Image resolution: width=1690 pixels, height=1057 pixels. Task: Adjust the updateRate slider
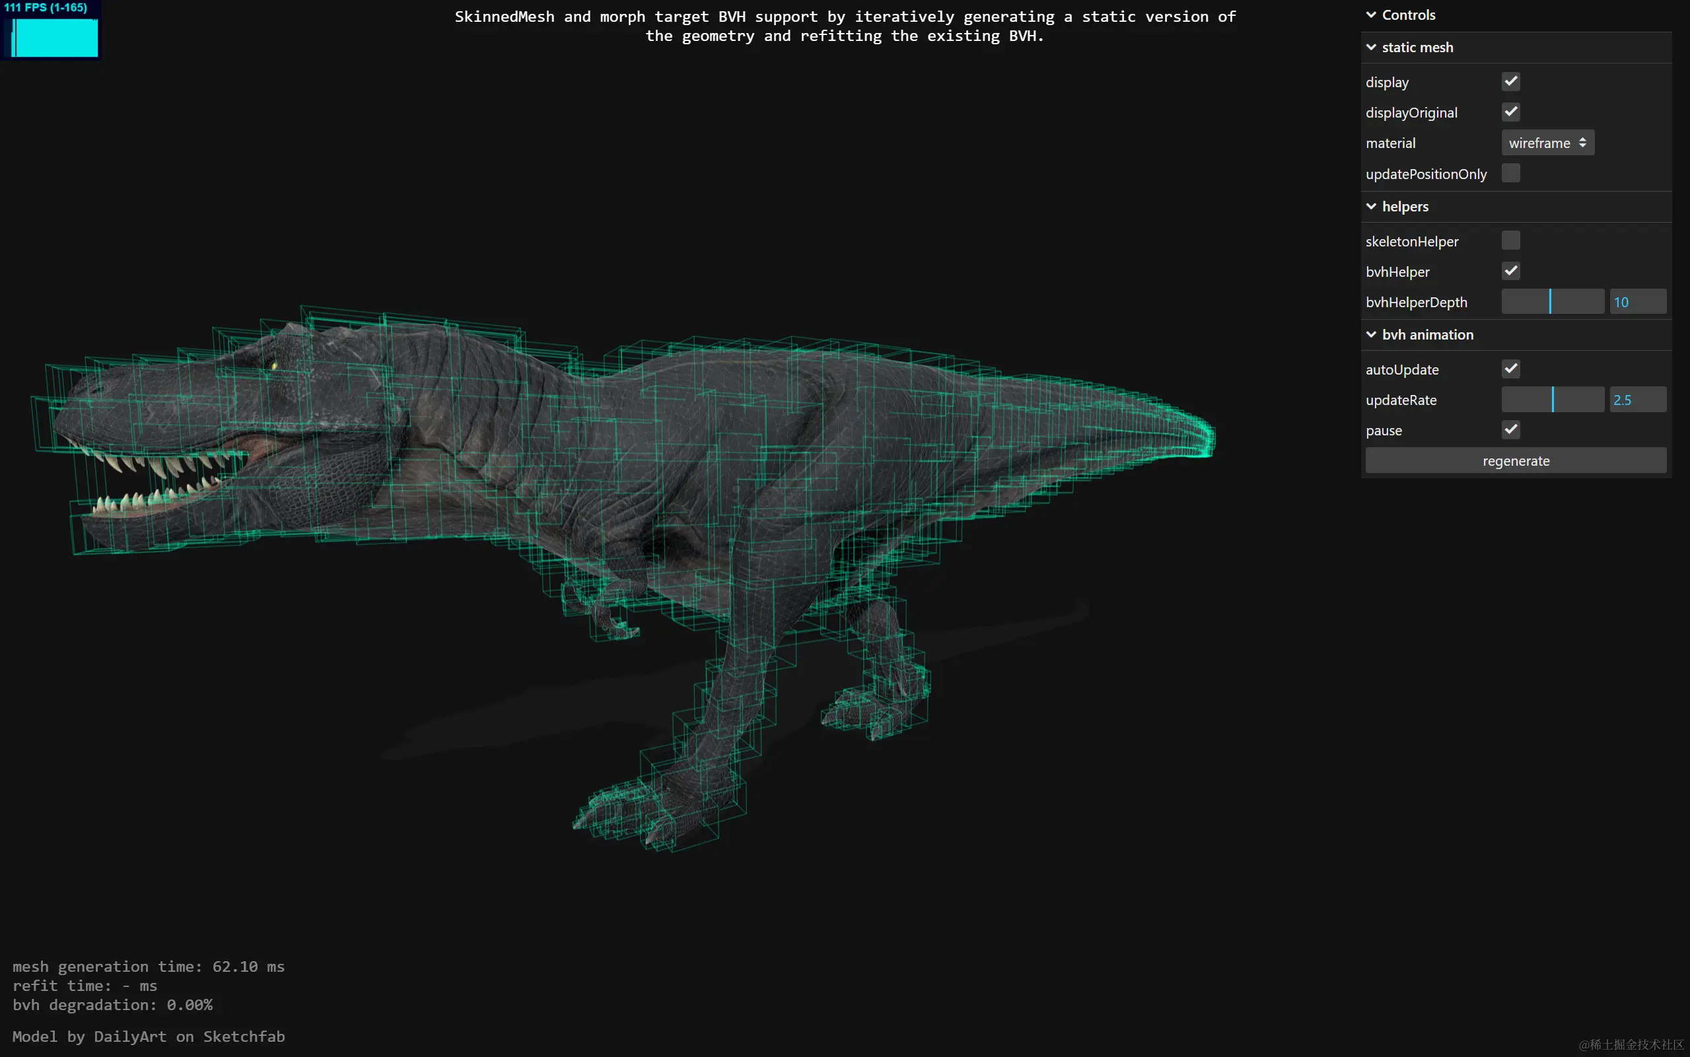tap(1553, 400)
